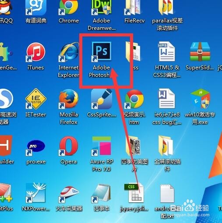The height and width of the screenshot is (223, 222).
Task: Open the HBuilder orange H shortcut
Action: coord(6,146)
